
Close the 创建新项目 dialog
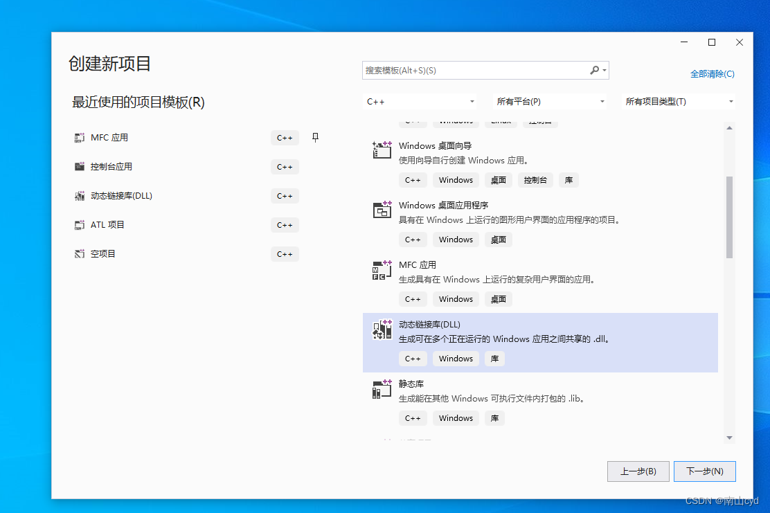pyautogui.click(x=739, y=42)
